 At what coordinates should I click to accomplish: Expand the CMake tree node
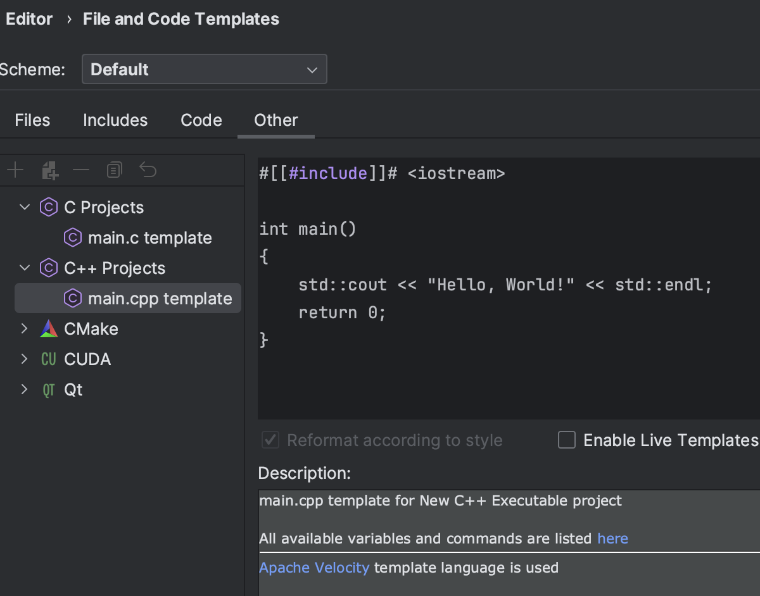click(25, 329)
